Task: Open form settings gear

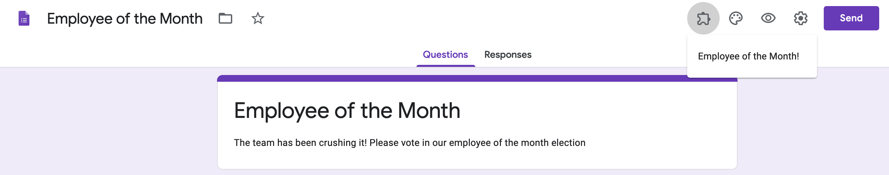Action: tap(800, 18)
